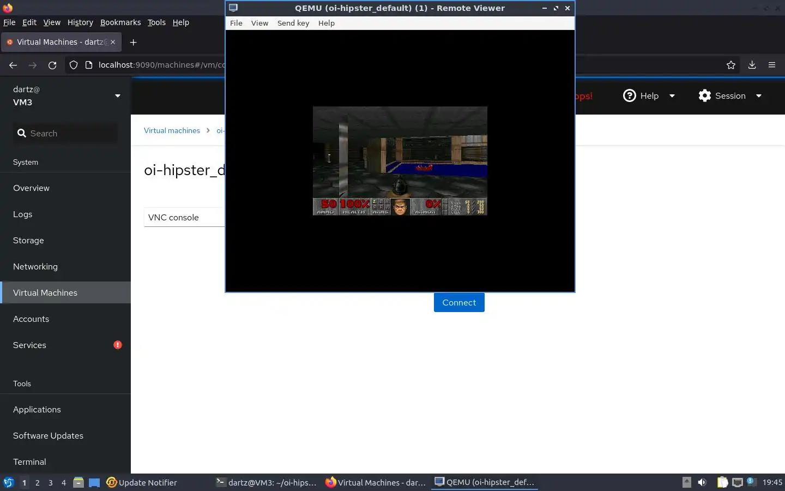
Task: Open Applications in Cockpit sidebar
Action: click(65, 409)
